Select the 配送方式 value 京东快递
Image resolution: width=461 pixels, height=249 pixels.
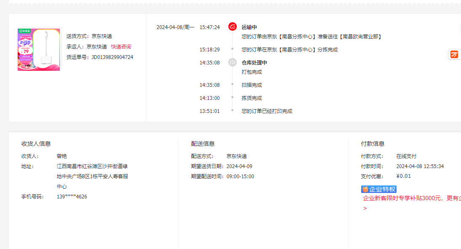[237, 156]
